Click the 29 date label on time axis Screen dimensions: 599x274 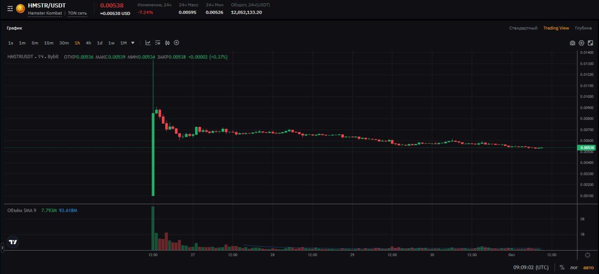pos(352,255)
